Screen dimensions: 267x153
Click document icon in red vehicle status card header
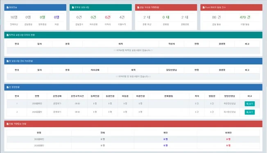[138, 7]
